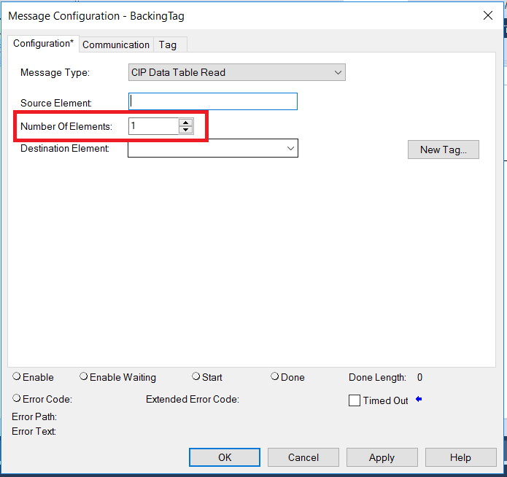Confirm the dialog with OK
This screenshot has height=477, width=507.
coord(225,457)
